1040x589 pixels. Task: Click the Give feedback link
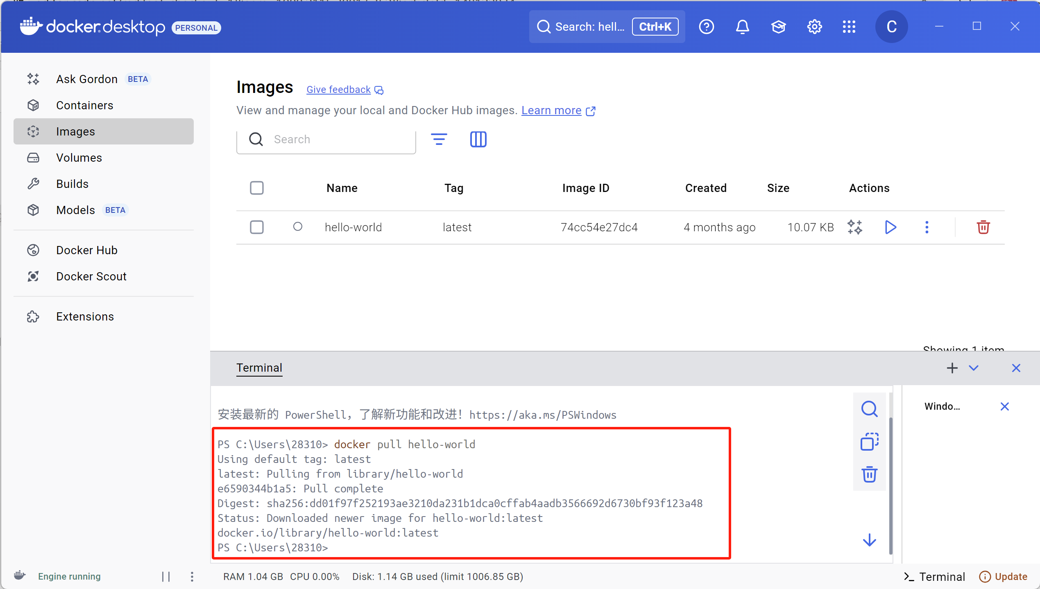coord(338,90)
